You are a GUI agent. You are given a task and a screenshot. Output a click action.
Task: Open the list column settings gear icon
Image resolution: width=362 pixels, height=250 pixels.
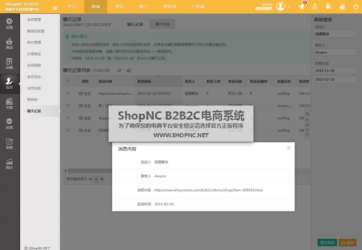click(x=129, y=71)
